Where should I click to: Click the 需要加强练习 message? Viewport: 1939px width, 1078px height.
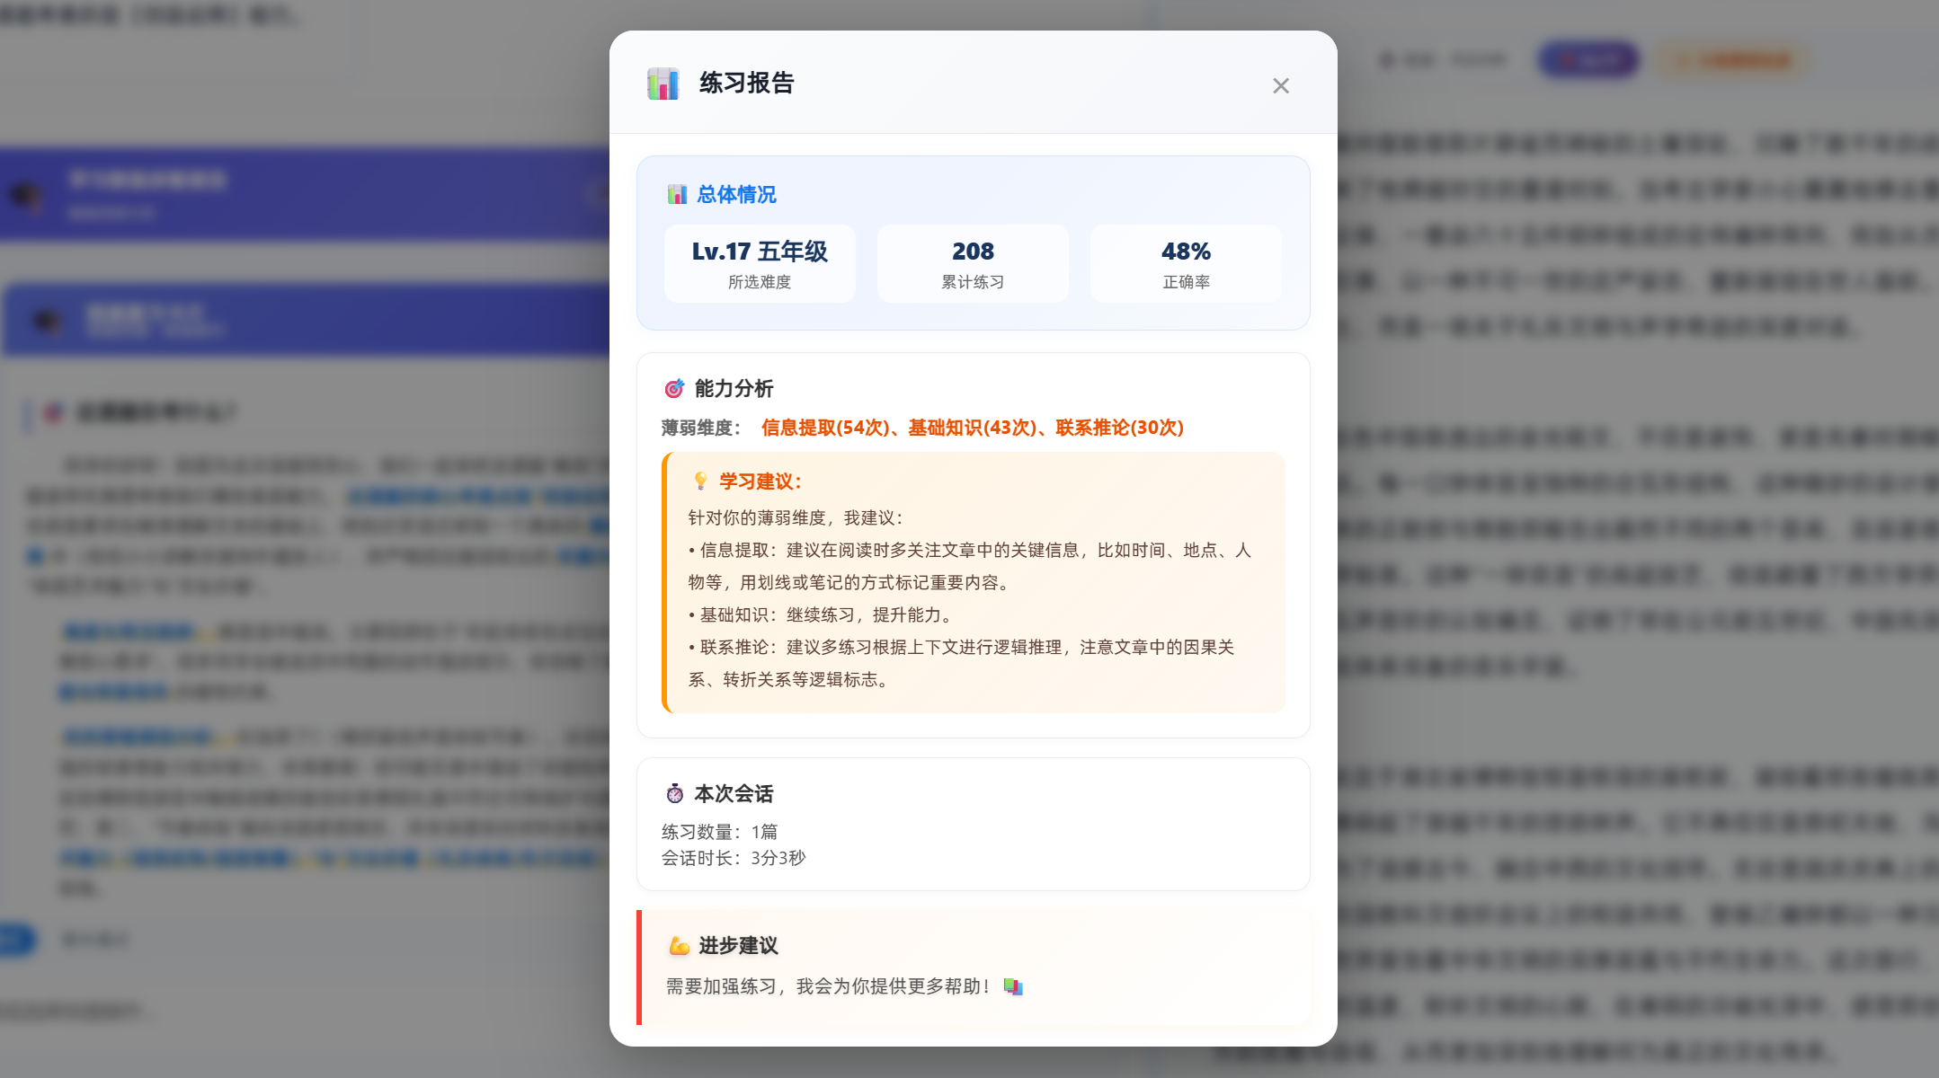[828, 987]
